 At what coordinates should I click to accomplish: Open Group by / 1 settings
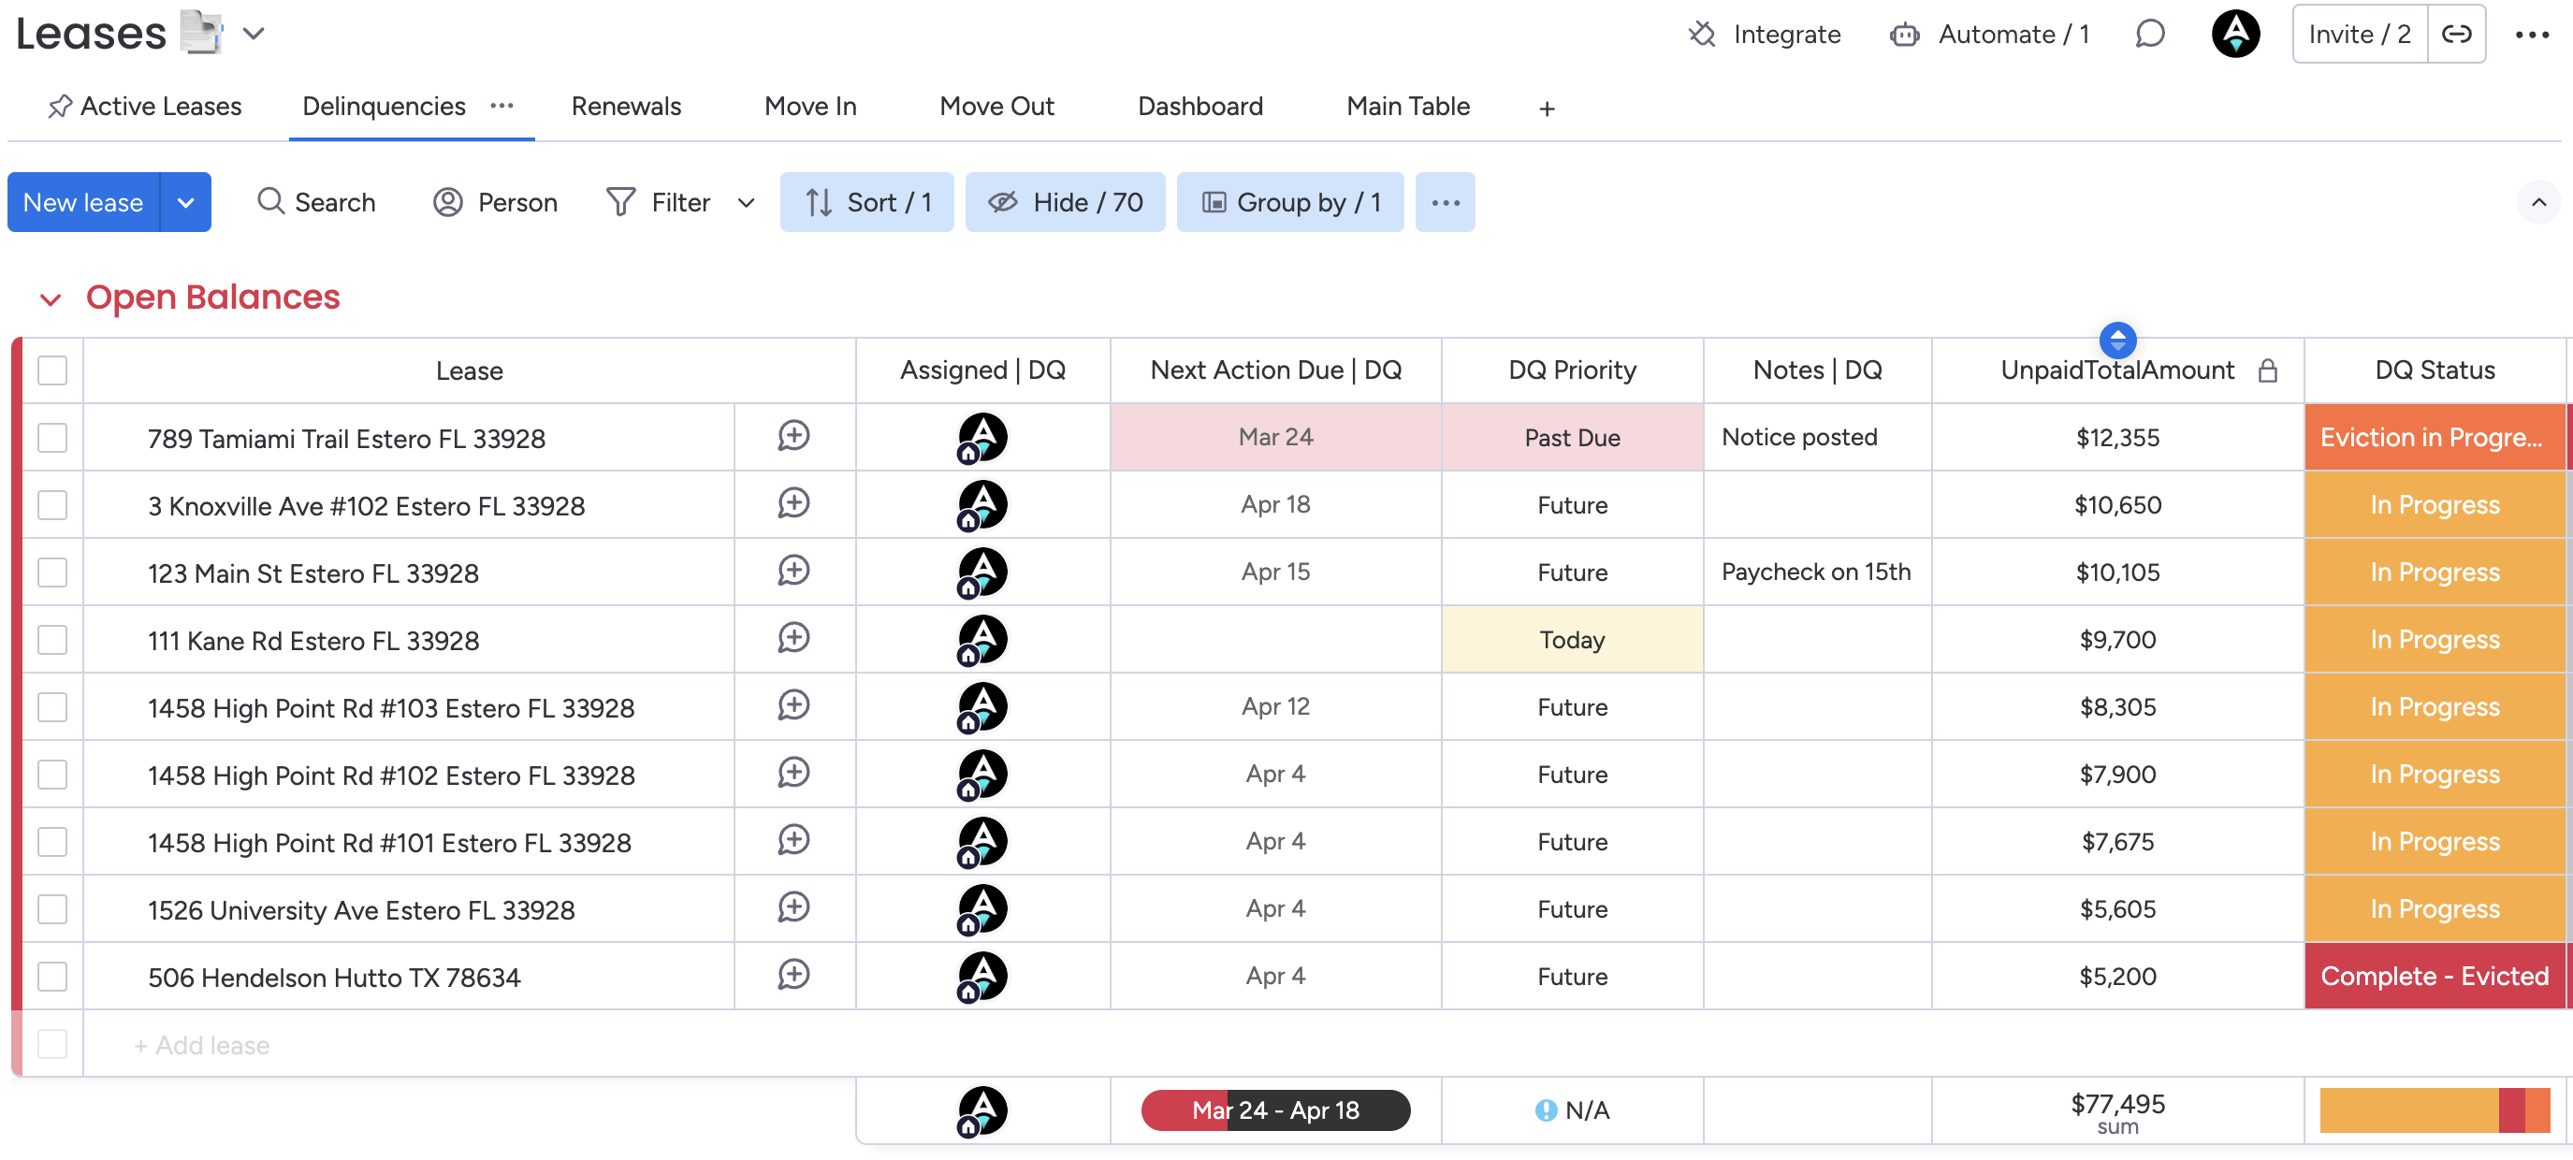[1289, 203]
